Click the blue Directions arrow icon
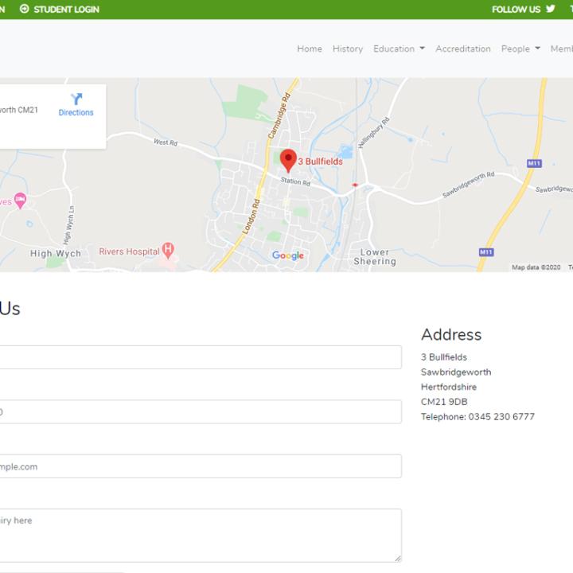 point(76,99)
